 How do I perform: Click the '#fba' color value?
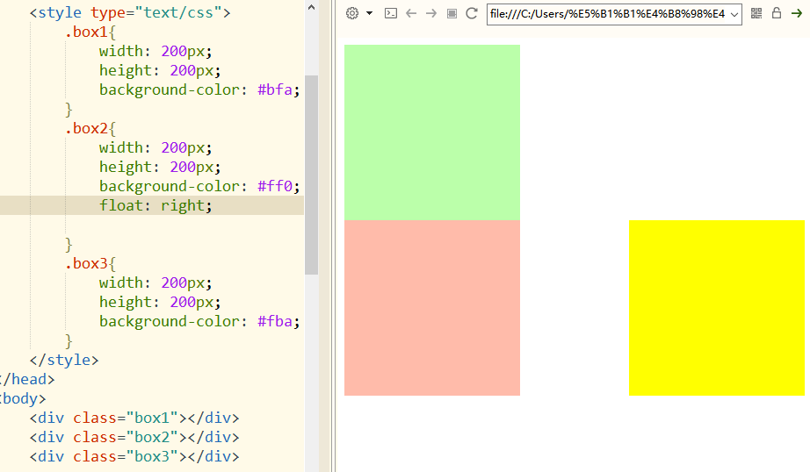(275, 321)
